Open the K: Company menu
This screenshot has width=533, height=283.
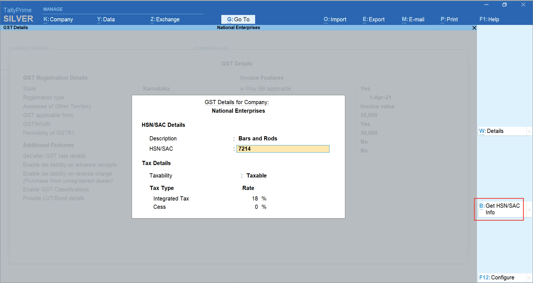click(58, 19)
